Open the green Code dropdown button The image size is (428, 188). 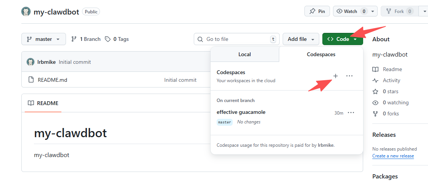coord(342,39)
